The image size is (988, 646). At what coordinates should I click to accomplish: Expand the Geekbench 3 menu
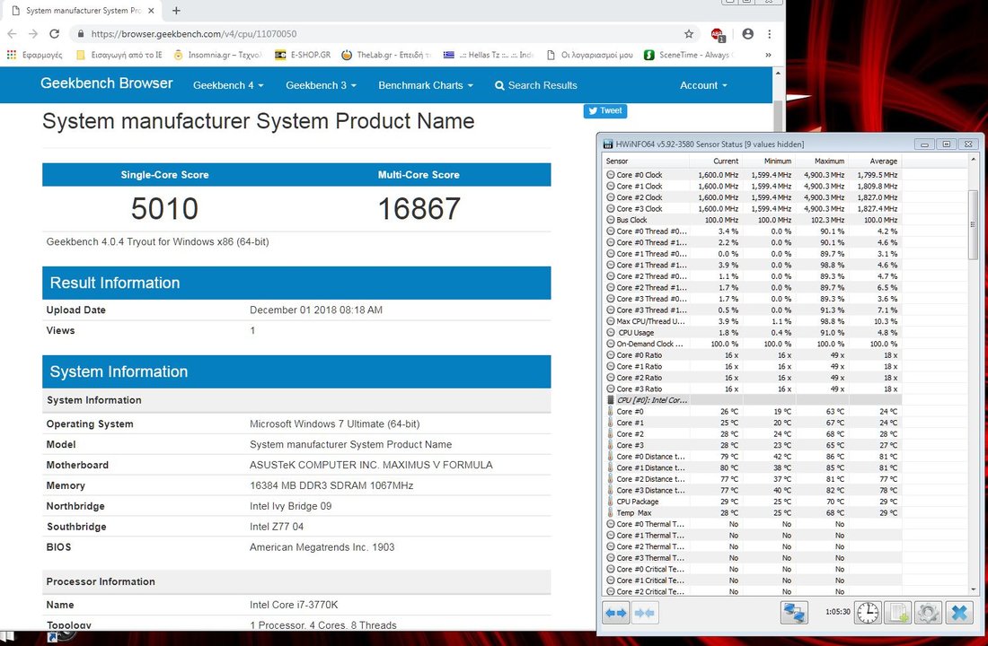point(321,85)
